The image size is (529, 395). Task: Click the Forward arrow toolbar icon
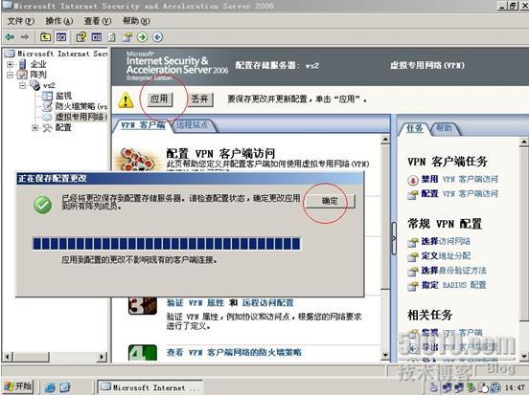pos(25,36)
